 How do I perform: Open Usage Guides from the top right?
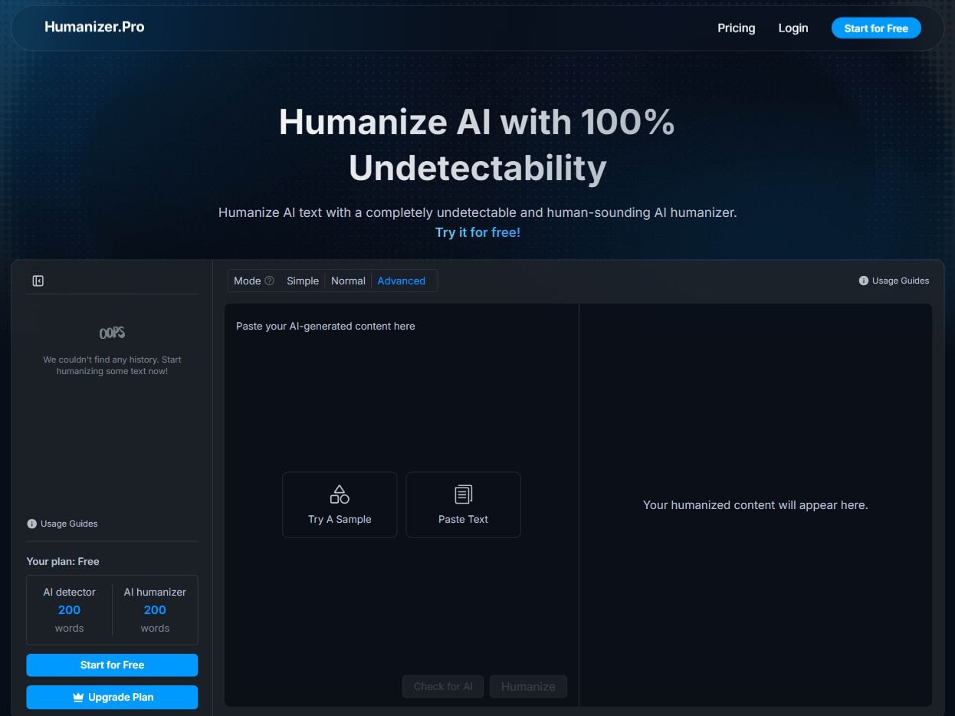[x=894, y=281]
